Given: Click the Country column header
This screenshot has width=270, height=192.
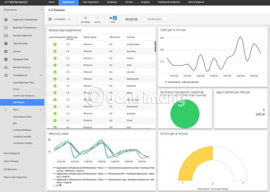Looking at the screenshot, I should [x=131, y=37].
